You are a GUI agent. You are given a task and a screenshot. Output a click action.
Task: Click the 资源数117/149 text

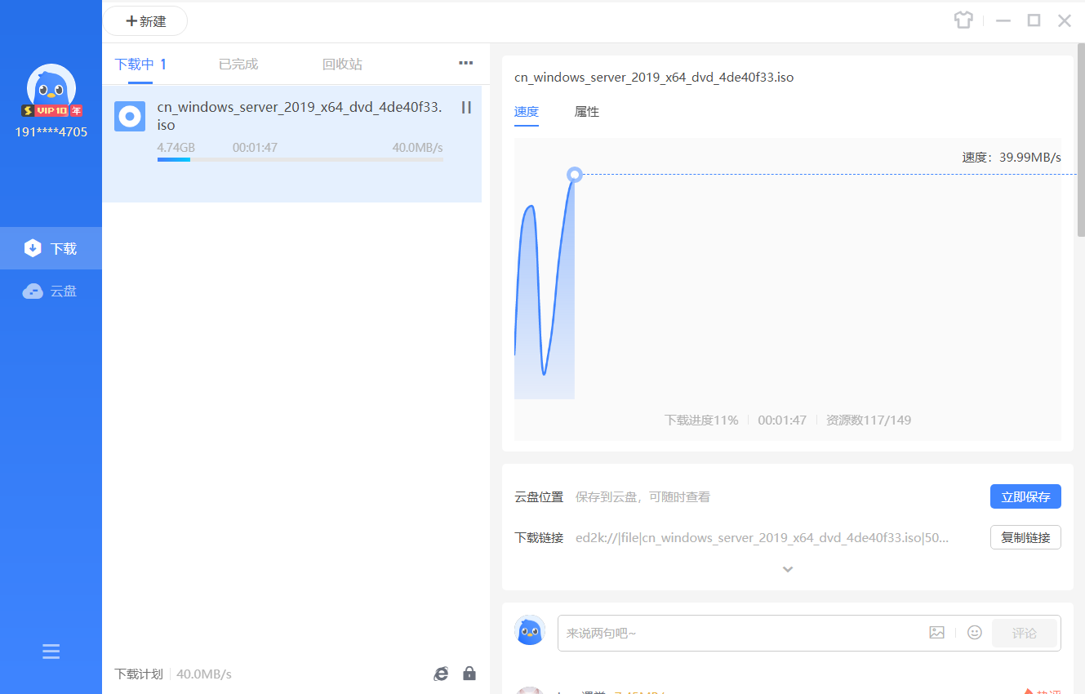click(869, 420)
